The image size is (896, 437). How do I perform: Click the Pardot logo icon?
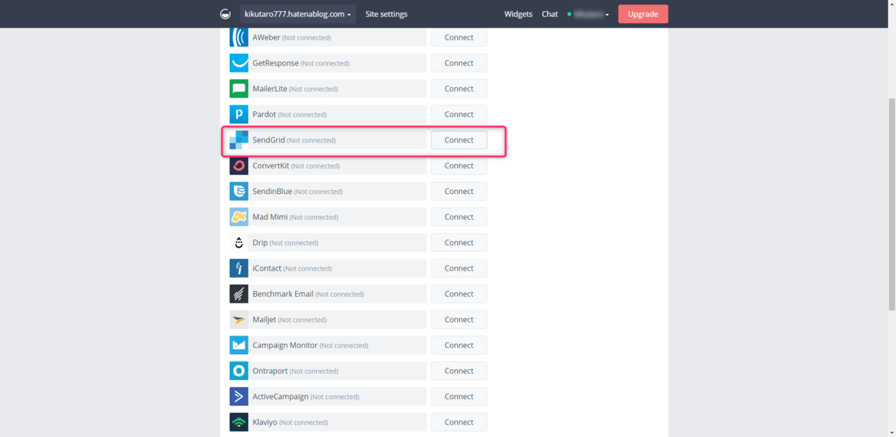pos(239,114)
